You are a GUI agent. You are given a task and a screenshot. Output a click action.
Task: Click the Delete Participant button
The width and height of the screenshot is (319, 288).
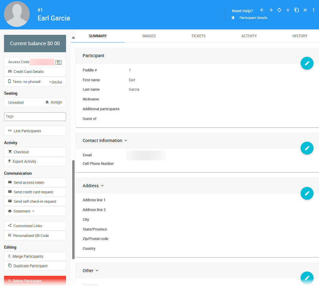35,281
